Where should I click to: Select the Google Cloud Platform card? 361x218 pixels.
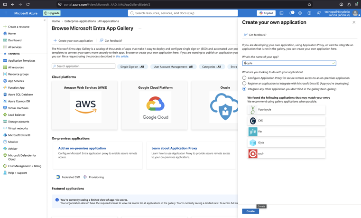tap(155, 105)
